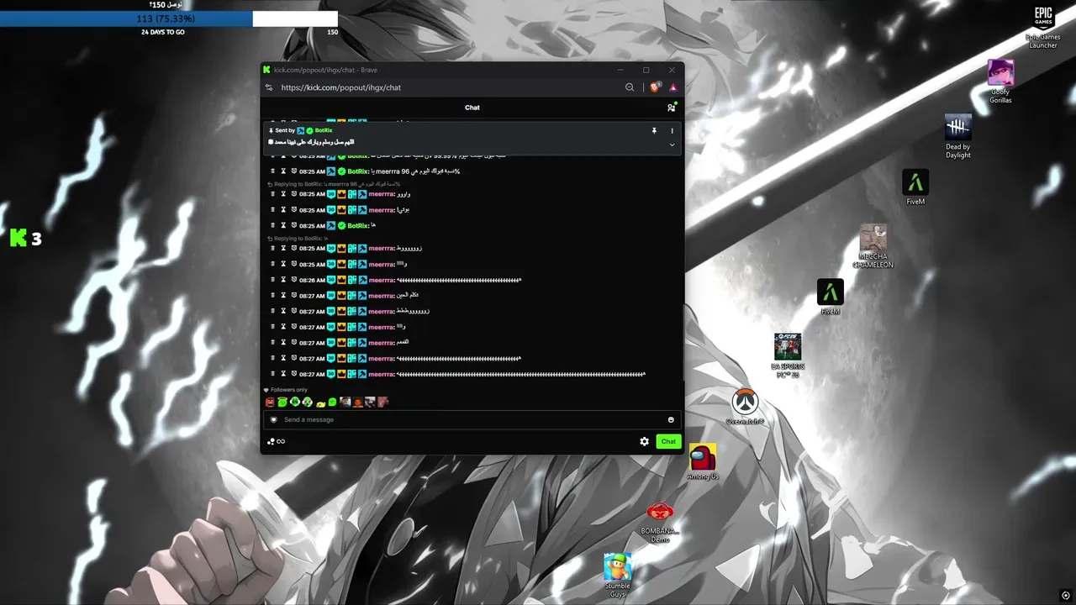
Task: Select the EA SPORTS FC 26 desktop icon
Action: click(x=788, y=356)
